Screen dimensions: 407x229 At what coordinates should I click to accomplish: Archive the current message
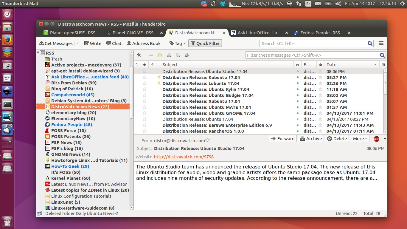coord(311,139)
